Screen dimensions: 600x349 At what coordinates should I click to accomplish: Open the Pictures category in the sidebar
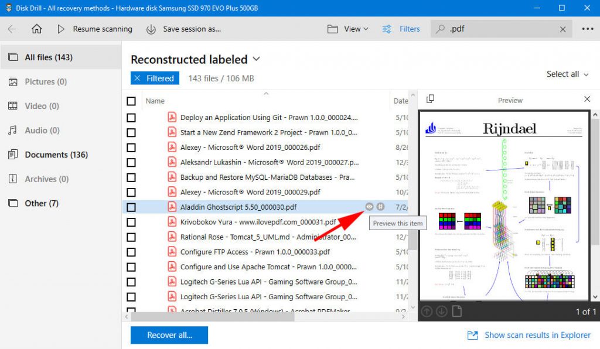pyautogui.click(x=44, y=81)
